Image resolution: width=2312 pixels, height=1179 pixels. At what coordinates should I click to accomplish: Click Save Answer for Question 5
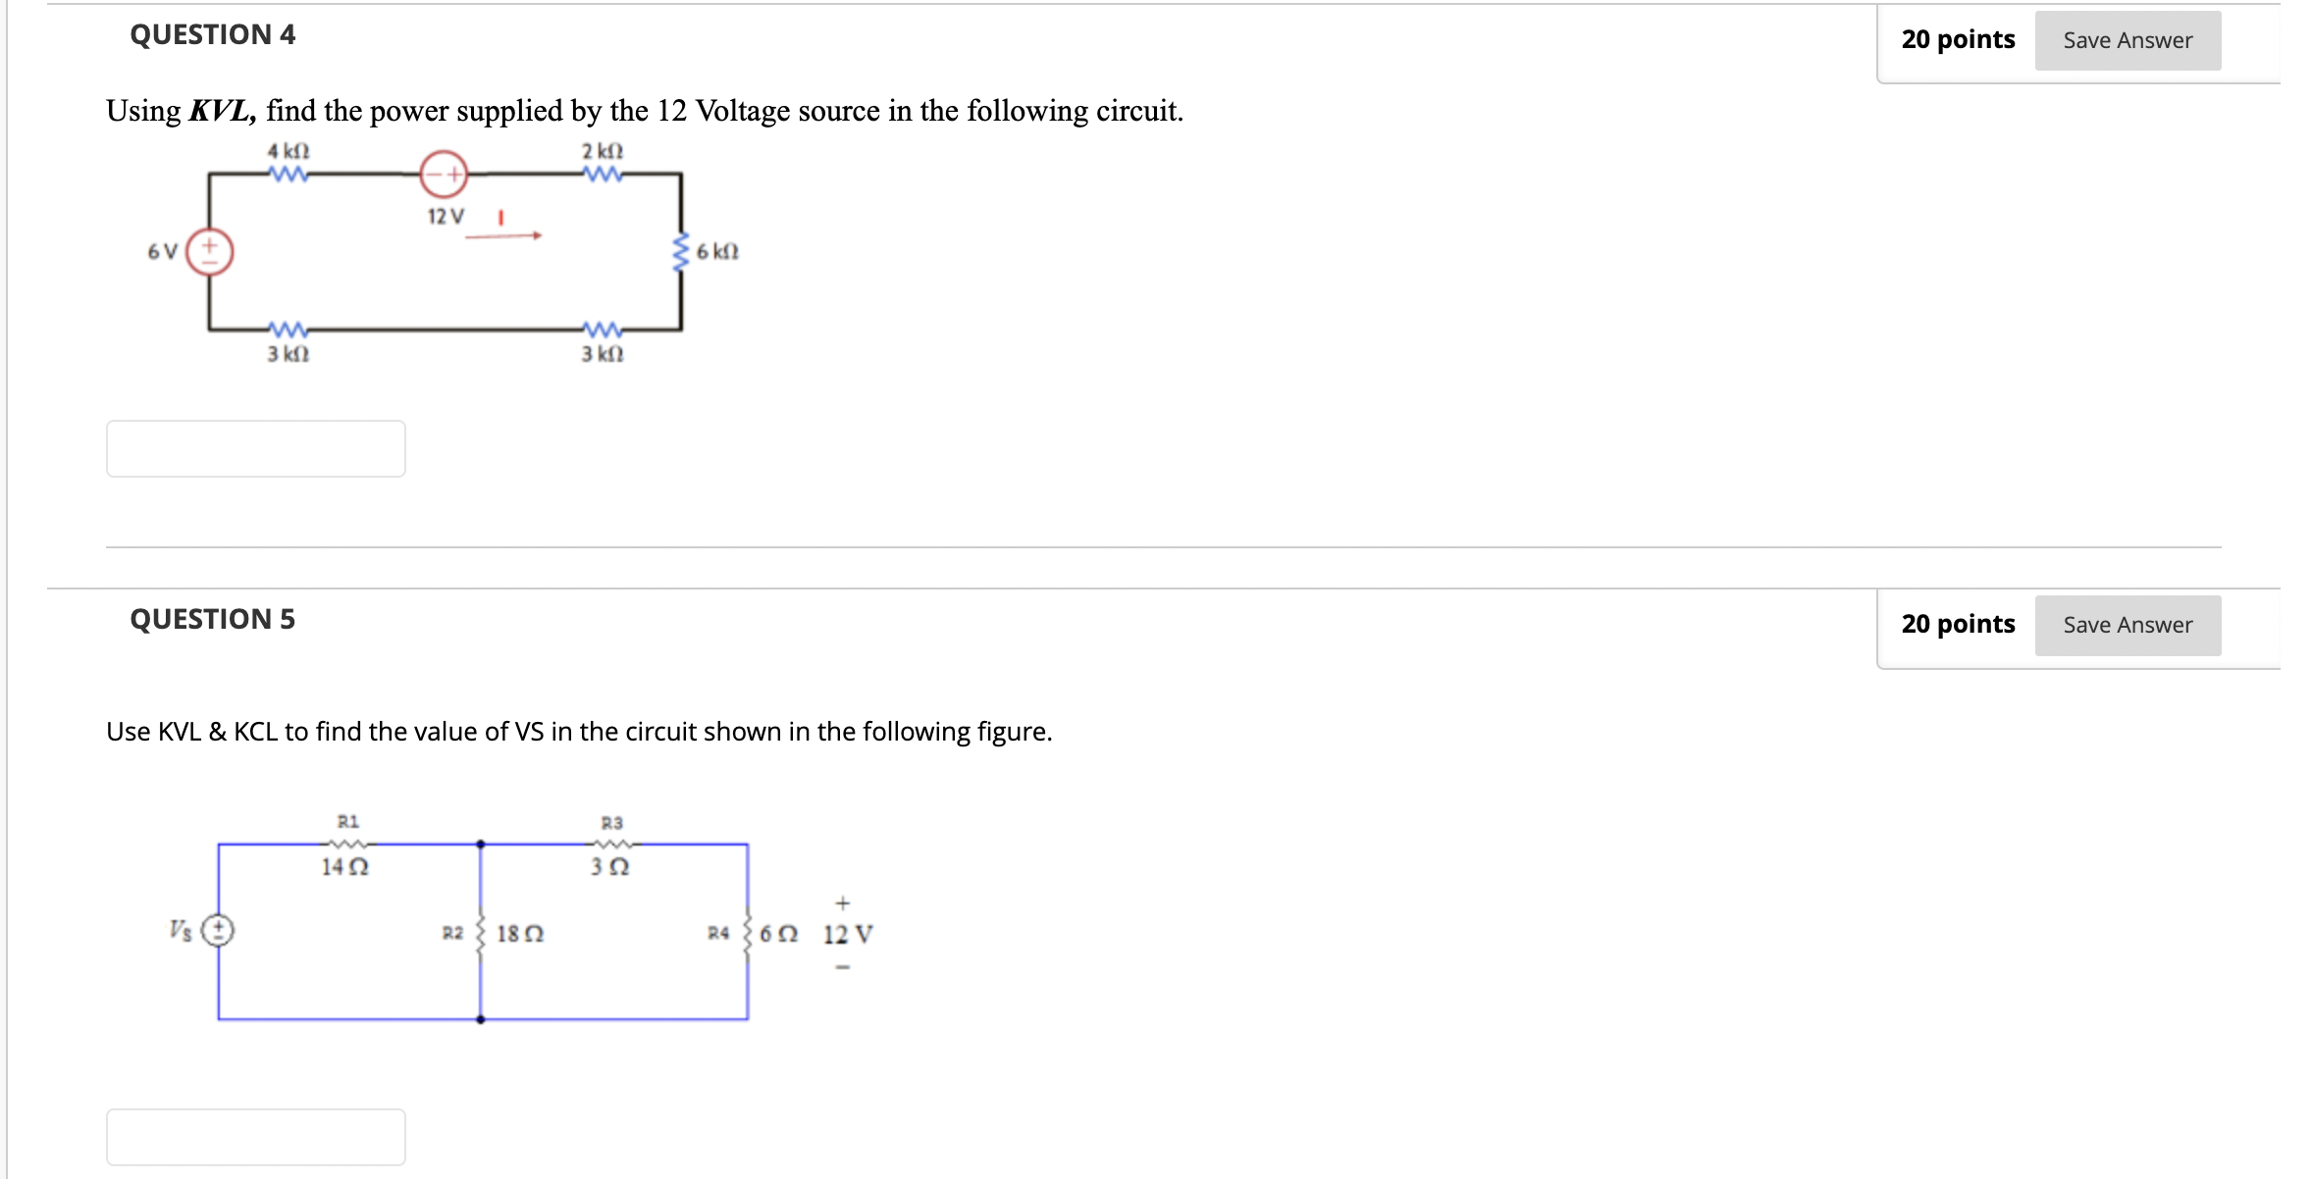(2127, 624)
